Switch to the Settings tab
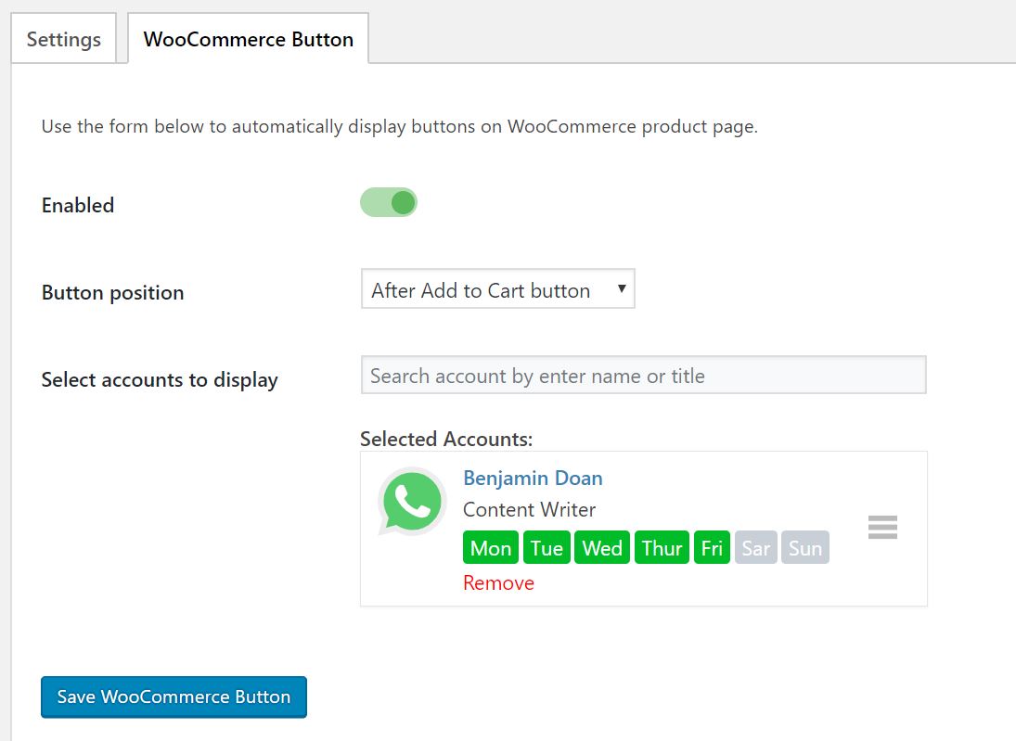The height and width of the screenshot is (741, 1016). pos(63,39)
